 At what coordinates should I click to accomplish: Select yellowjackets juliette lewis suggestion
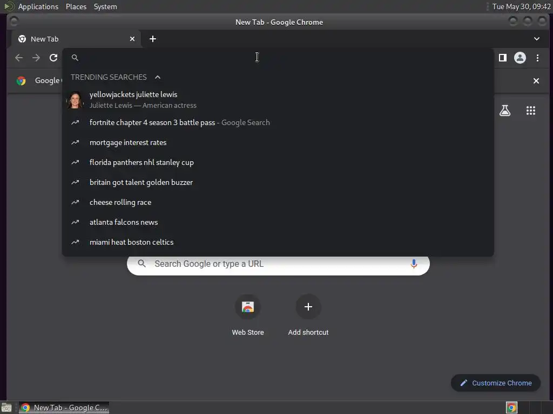[278, 100]
